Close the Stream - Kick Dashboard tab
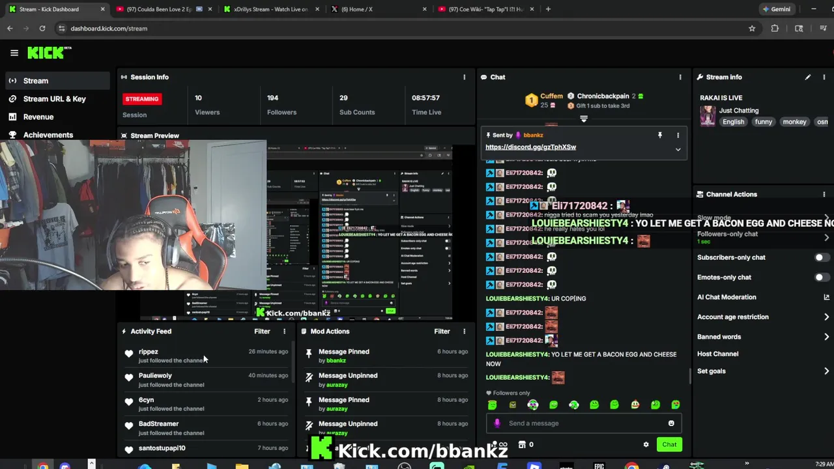 click(x=102, y=9)
